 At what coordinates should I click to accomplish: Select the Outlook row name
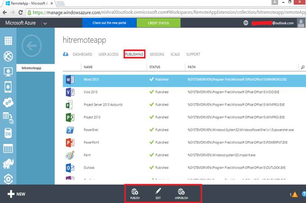click(89, 168)
